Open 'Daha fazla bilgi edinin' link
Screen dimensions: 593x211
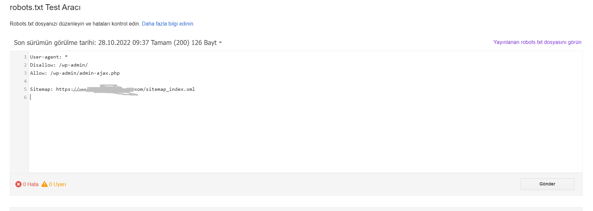pos(168,24)
